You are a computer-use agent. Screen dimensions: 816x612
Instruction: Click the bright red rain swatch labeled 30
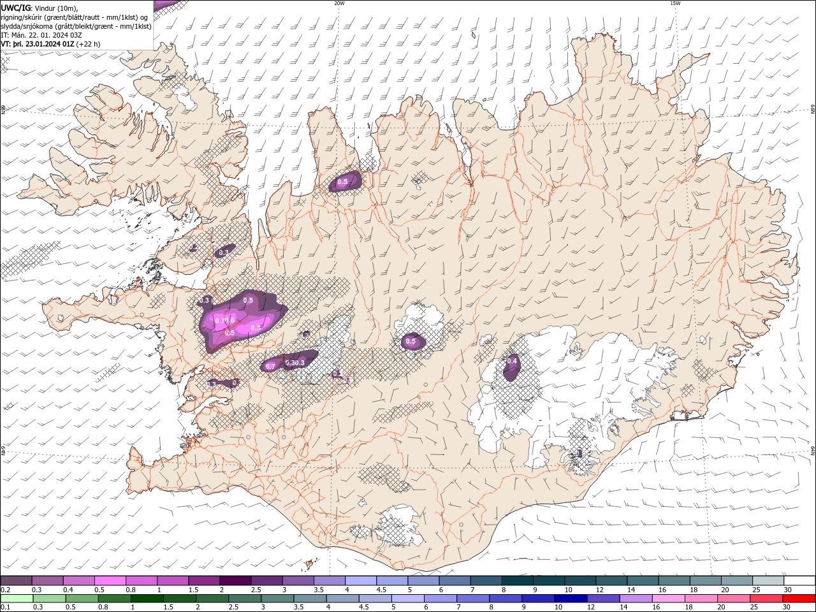[798, 599]
